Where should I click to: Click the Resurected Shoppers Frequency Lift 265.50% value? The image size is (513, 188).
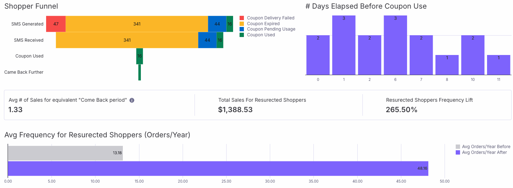(x=402, y=110)
